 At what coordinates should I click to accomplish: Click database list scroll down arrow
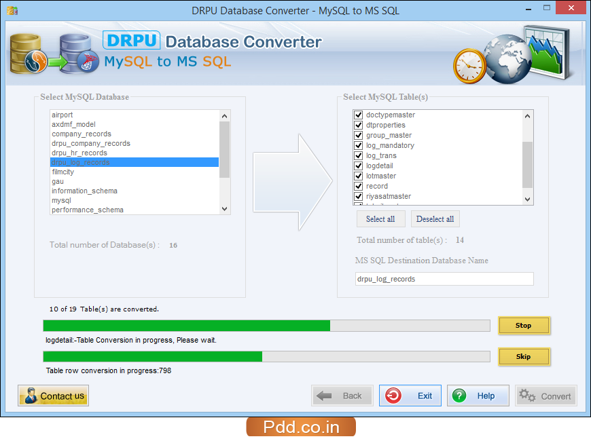pyautogui.click(x=225, y=209)
